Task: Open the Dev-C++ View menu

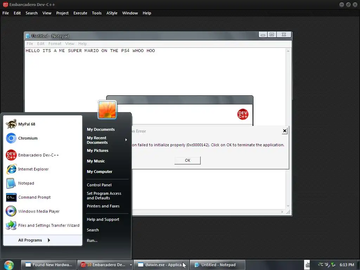Action: (47, 13)
